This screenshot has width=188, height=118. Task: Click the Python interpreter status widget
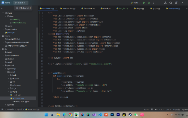185,109
